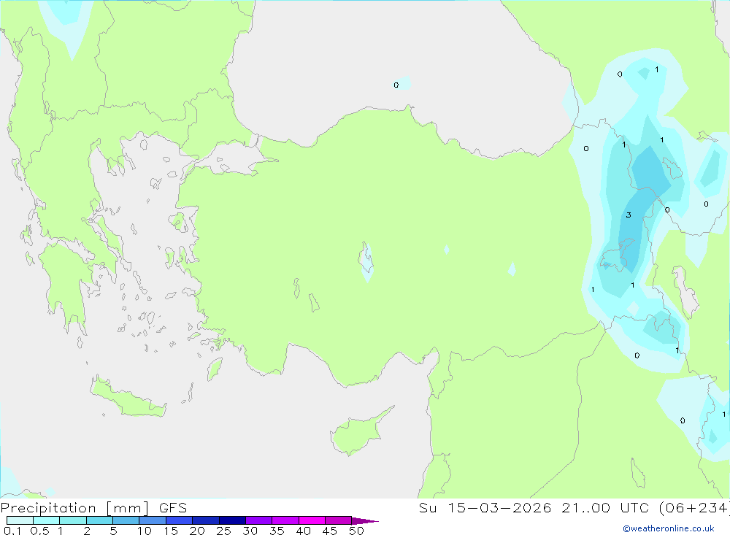The width and height of the screenshot is (730, 535).
Task: Click the 'Precipitation [mm] GFS' title
Action: tap(93, 508)
